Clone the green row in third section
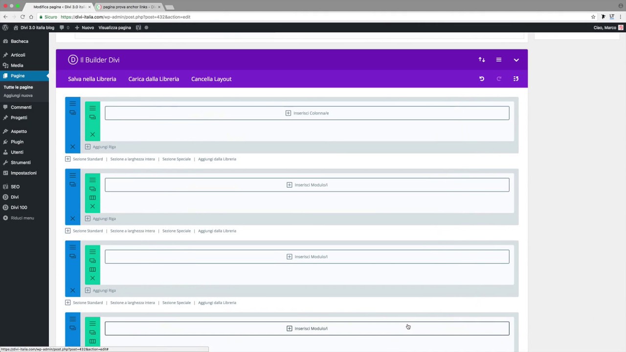Image resolution: width=626 pixels, height=352 pixels. 92,261
